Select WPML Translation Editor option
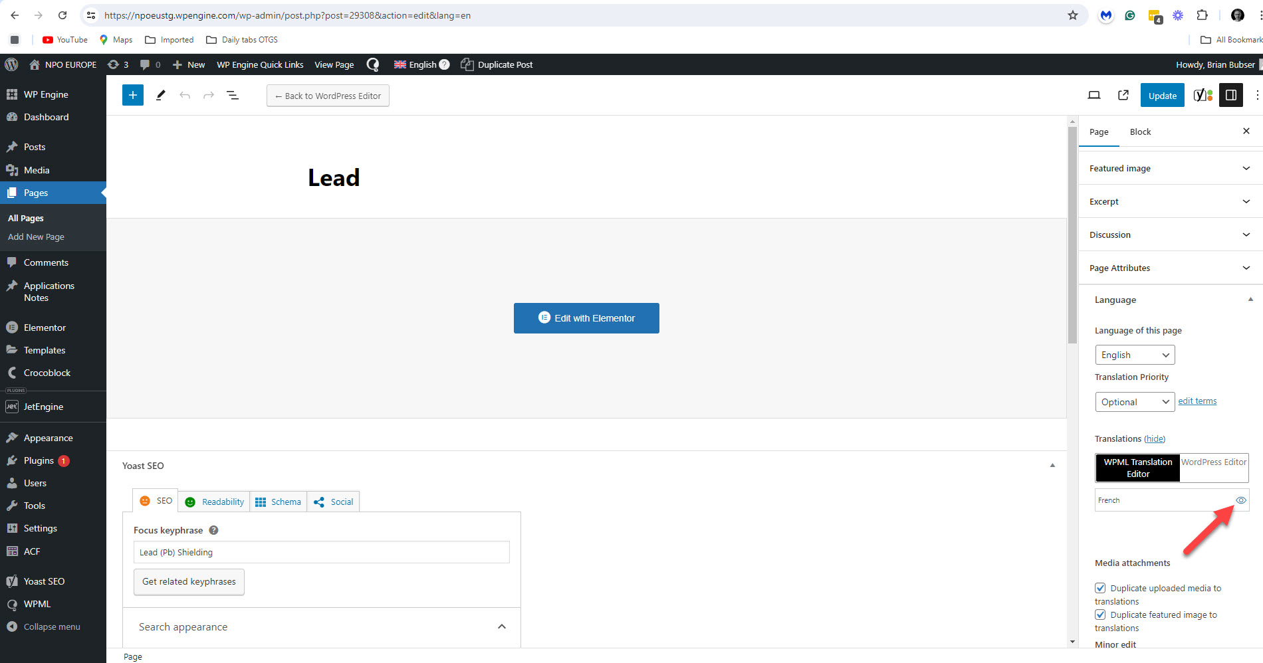This screenshot has height=663, width=1263. click(x=1138, y=468)
